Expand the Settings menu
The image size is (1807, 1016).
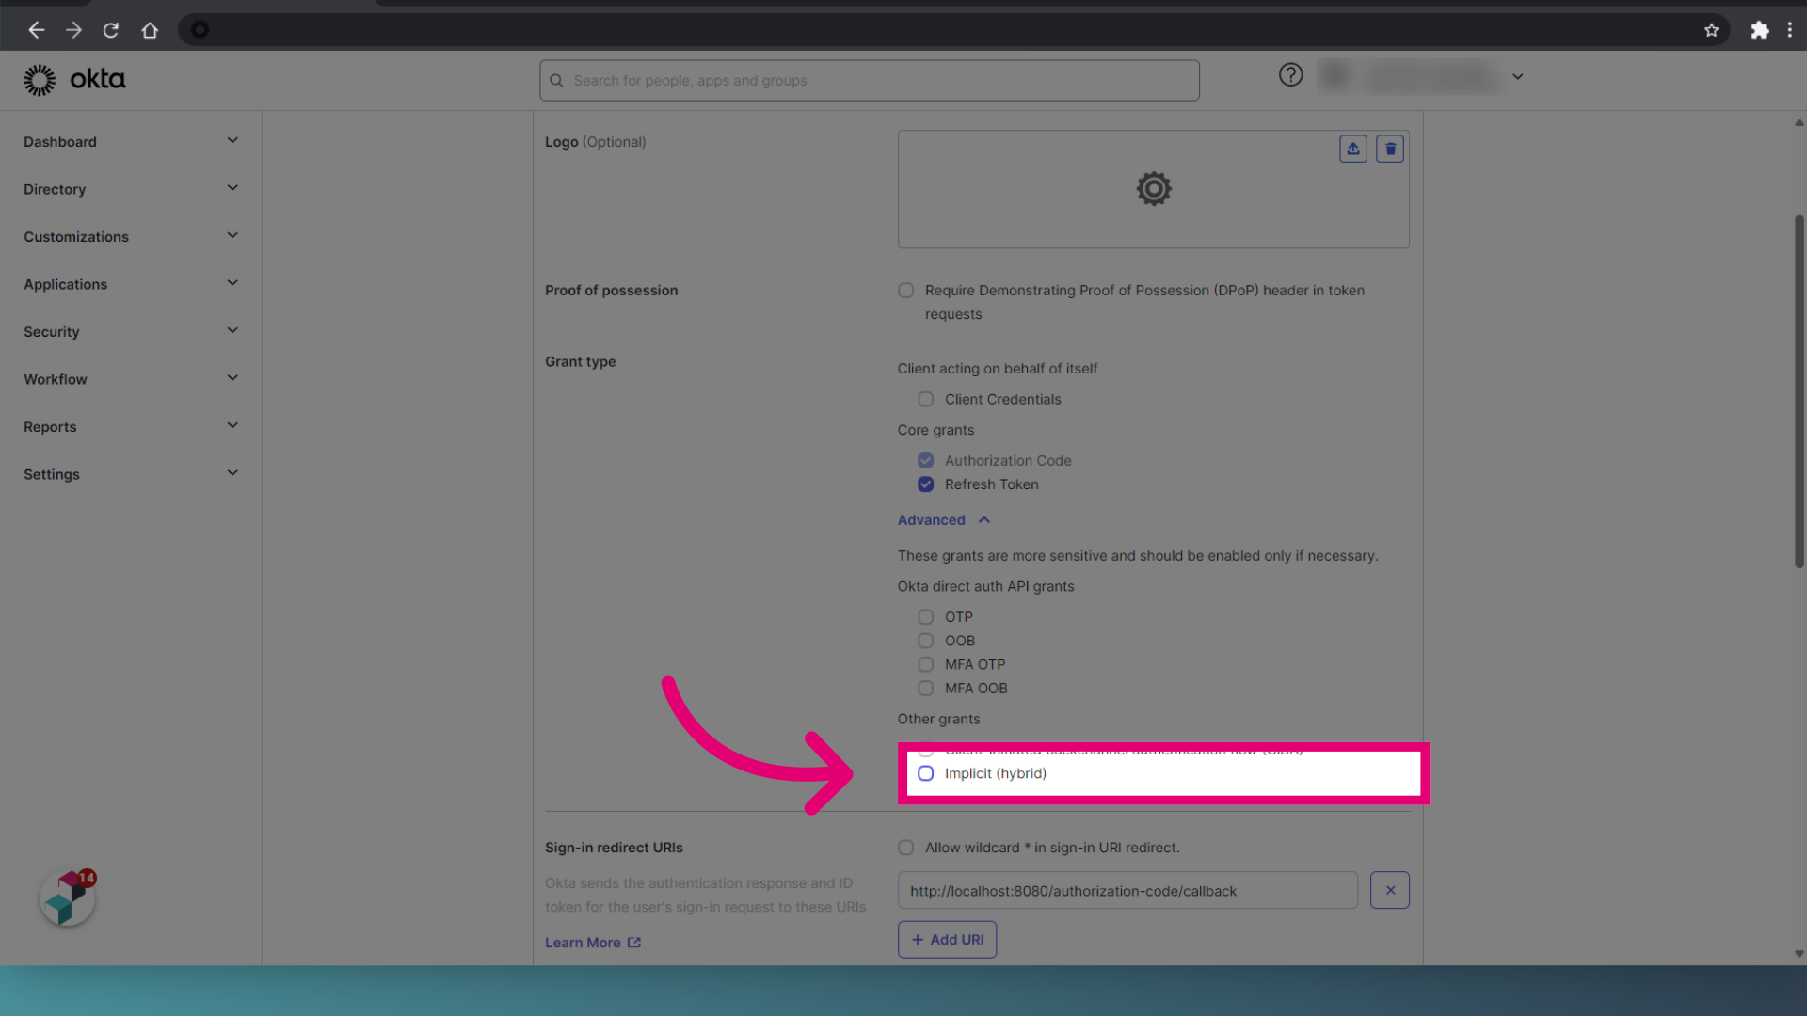point(131,474)
